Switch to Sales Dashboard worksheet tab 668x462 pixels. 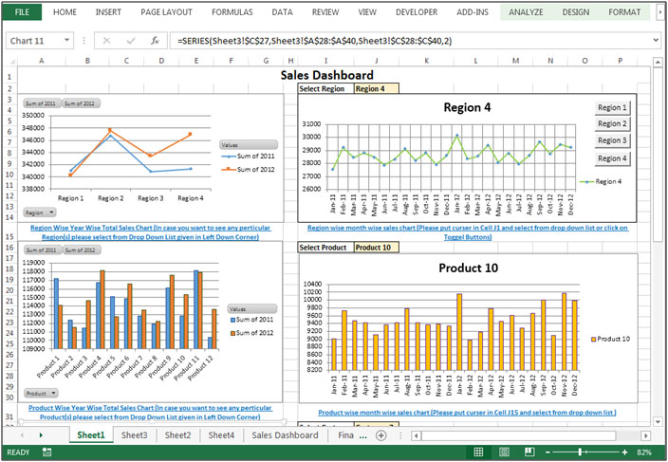(285, 435)
